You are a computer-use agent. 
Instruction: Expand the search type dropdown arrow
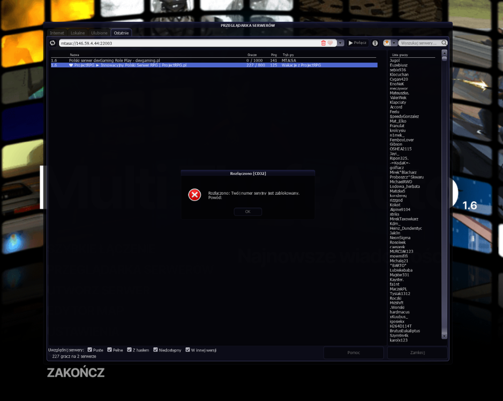[x=394, y=43]
